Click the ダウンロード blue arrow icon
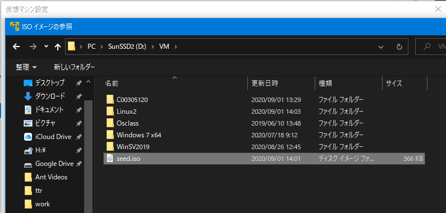446x213 pixels. (x=28, y=96)
